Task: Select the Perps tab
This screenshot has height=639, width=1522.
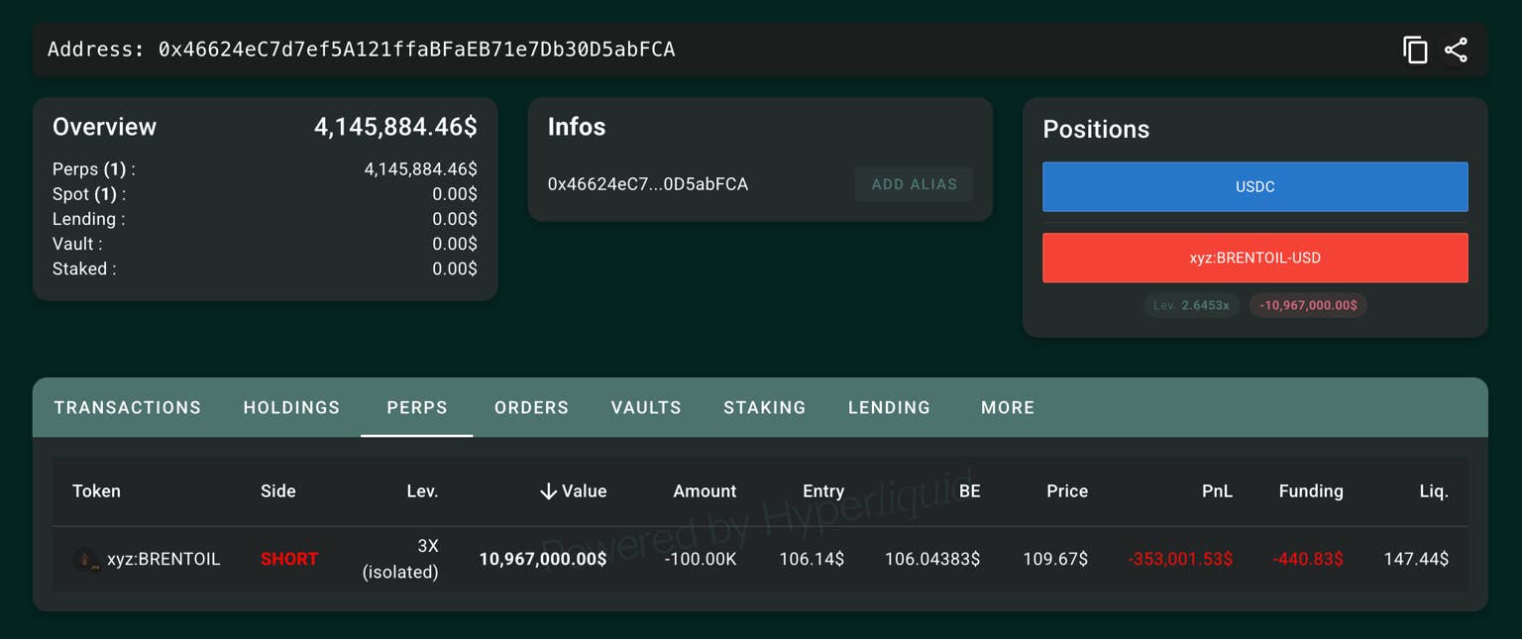Action: click(416, 407)
